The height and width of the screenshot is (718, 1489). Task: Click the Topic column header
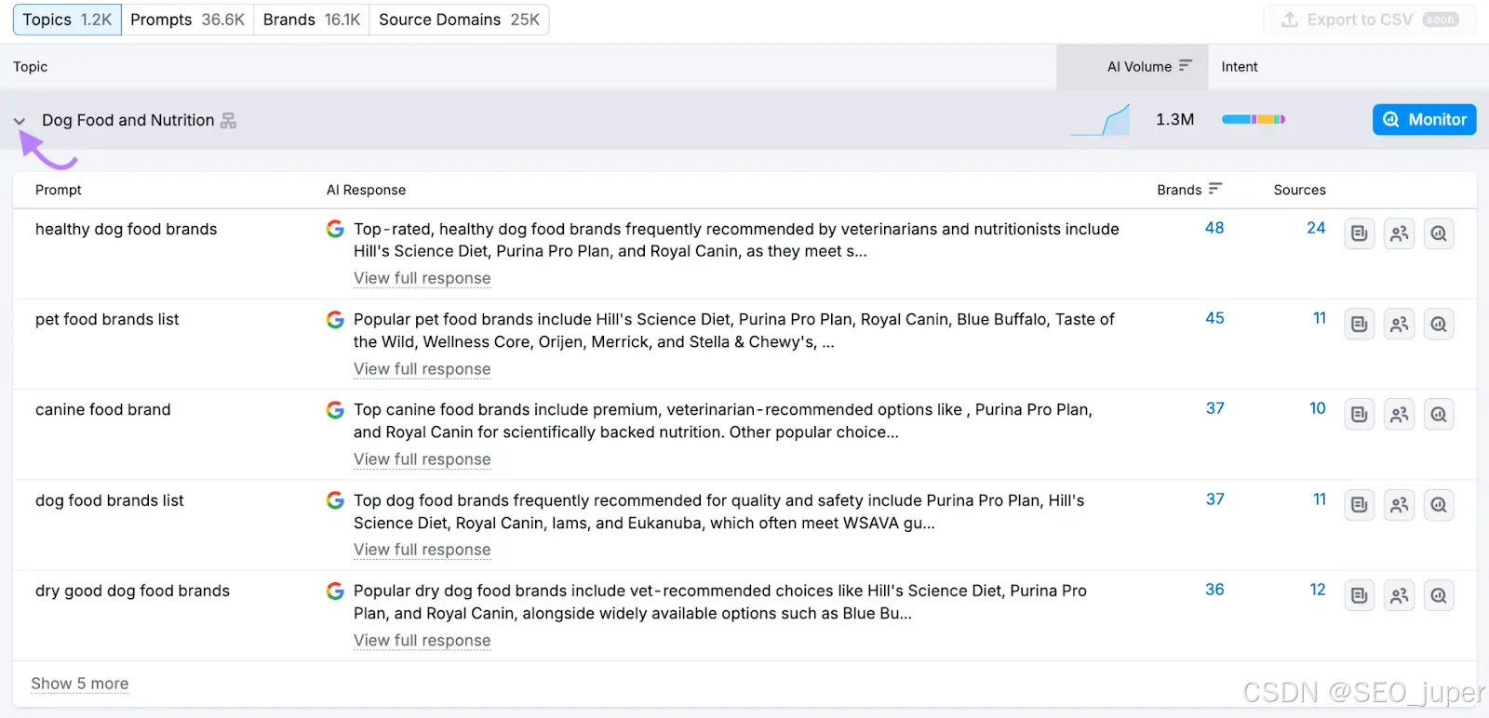click(x=30, y=67)
